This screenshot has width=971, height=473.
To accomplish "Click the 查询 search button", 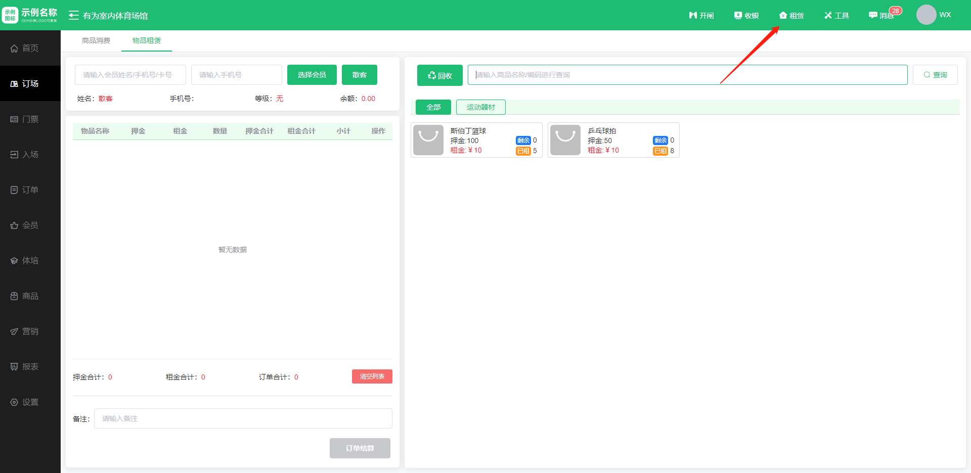I will tap(935, 75).
